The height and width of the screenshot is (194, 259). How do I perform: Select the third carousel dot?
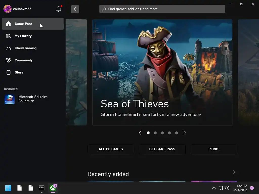(162, 133)
